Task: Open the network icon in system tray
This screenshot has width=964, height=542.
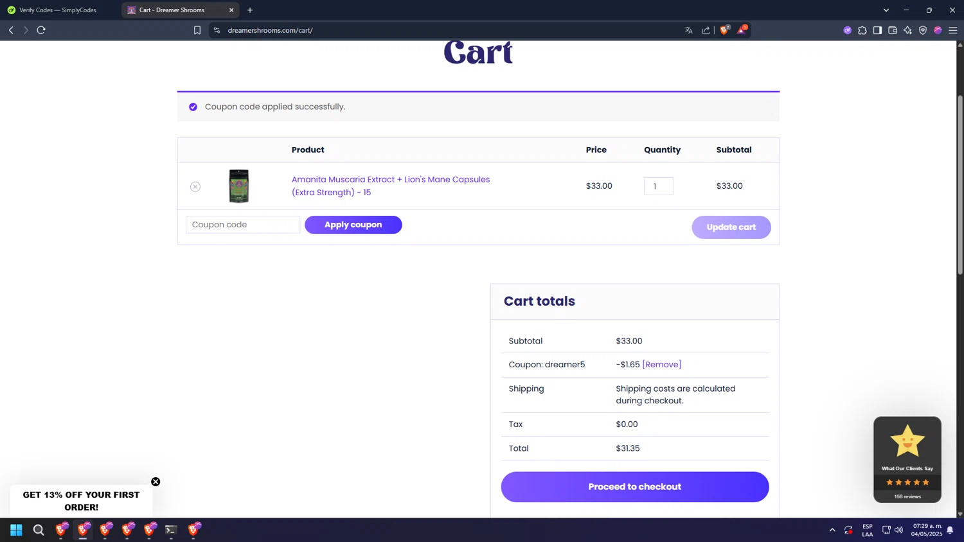Action: [x=886, y=530]
